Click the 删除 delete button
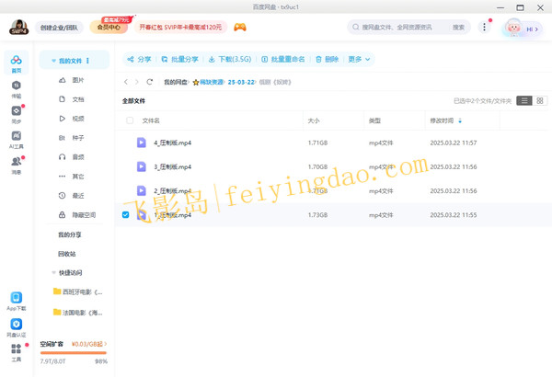552x377 pixels. coord(328,59)
